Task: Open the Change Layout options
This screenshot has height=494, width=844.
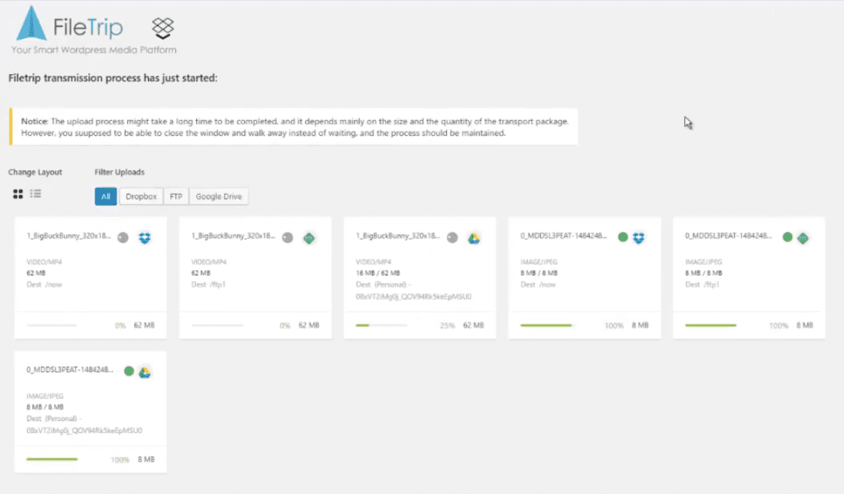Action: [x=35, y=172]
